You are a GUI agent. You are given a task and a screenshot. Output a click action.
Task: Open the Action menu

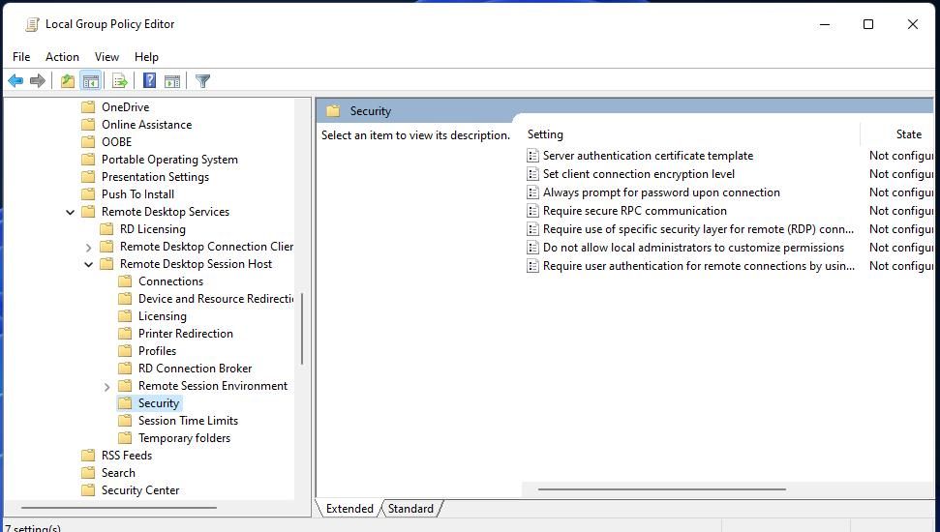(62, 57)
